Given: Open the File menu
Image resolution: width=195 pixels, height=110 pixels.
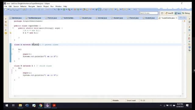Looking at the screenshot, I should [x=5, y=6].
